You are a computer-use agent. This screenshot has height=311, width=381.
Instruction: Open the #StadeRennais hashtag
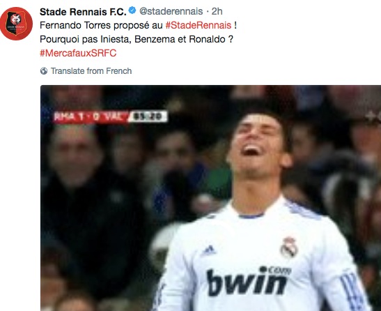(199, 25)
